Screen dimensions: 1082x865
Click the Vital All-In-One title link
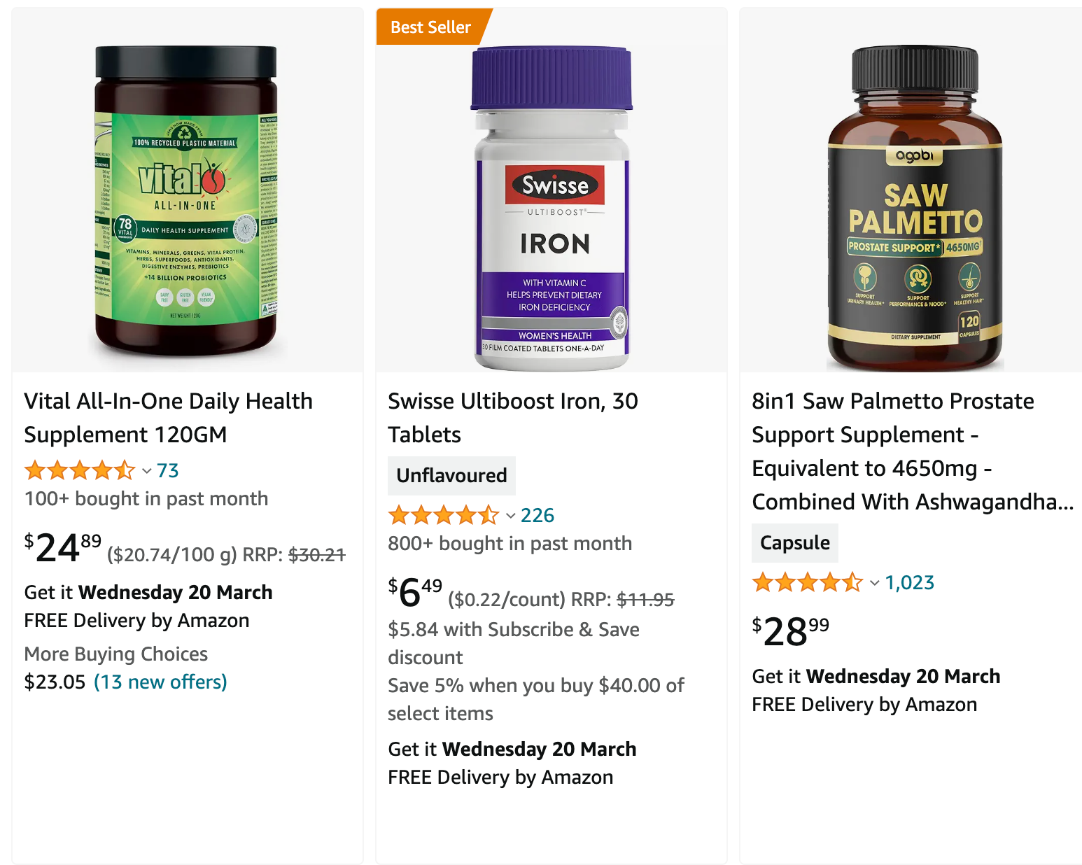pyautogui.click(x=168, y=417)
